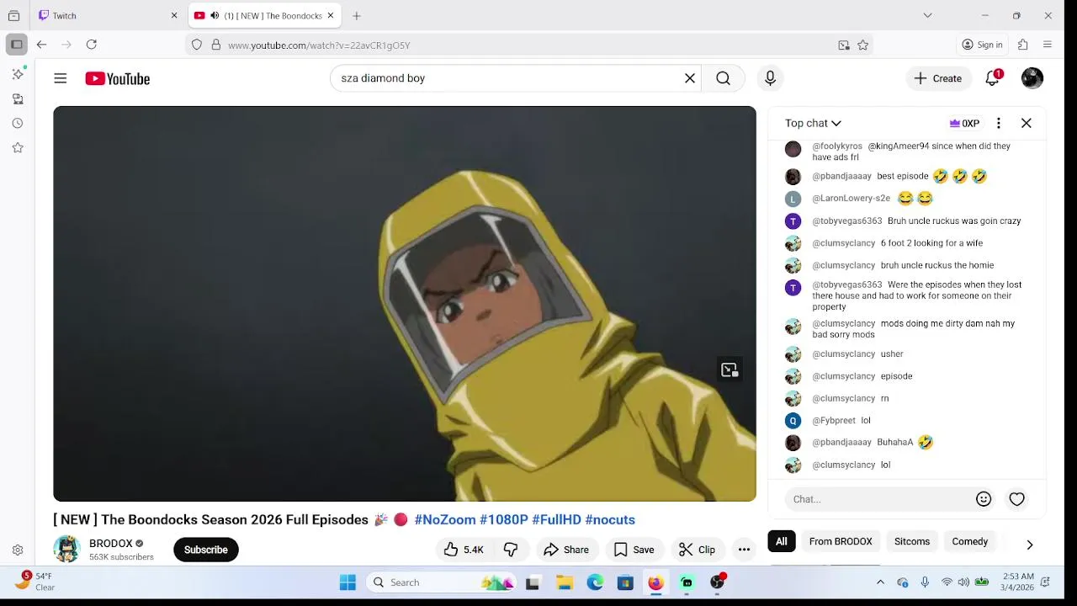
Task: Select the All filter chip
Action: click(782, 541)
